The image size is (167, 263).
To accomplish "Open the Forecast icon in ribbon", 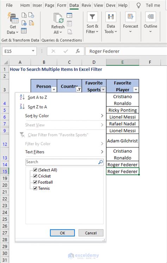I will (x=131, y=17).
